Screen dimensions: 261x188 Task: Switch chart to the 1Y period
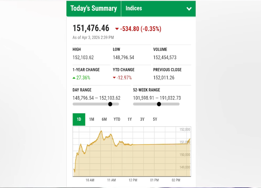pyautogui.click(x=130, y=119)
